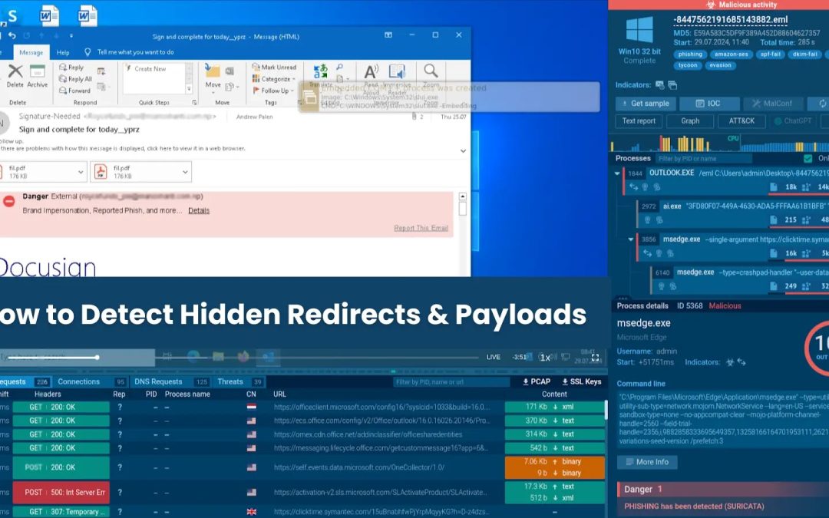This screenshot has height=518, width=829.
Task: Switch to the DNS Requests tab
Action: 158,381
